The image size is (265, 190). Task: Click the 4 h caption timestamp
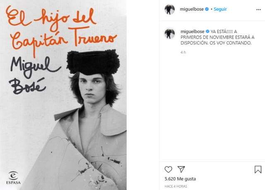(x=183, y=52)
